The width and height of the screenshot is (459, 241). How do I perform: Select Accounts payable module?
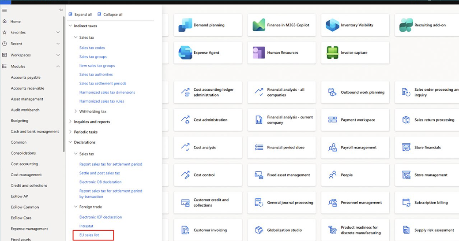tap(26, 78)
